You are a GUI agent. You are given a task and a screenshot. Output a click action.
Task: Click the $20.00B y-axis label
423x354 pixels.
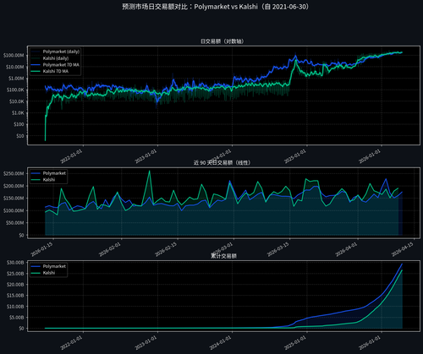tap(15, 285)
